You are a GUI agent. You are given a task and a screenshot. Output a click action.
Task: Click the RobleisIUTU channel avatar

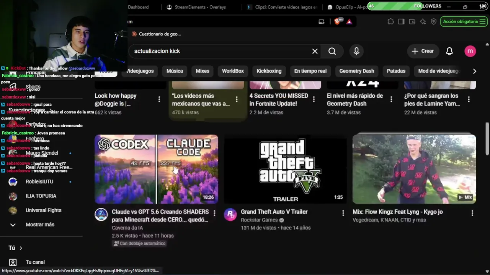[13, 182]
